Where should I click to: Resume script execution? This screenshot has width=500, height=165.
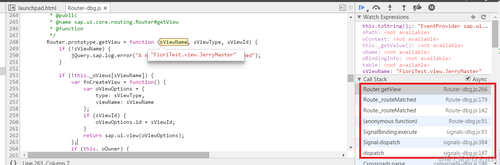click(x=362, y=7)
